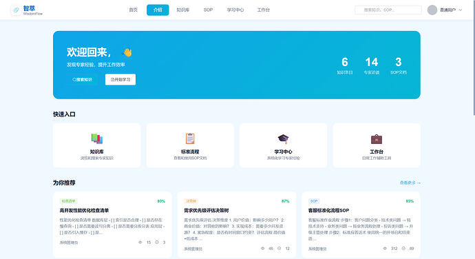
Task: Open the 客服标准化流程SOP card title
Action: pos(328,210)
